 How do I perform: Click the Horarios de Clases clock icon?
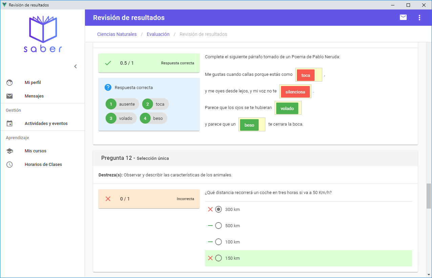click(x=9, y=165)
